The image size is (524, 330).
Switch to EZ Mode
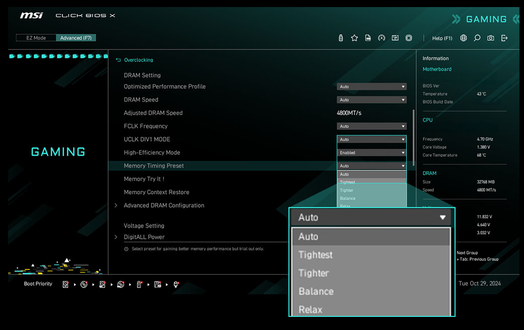(x=36, y=38)
